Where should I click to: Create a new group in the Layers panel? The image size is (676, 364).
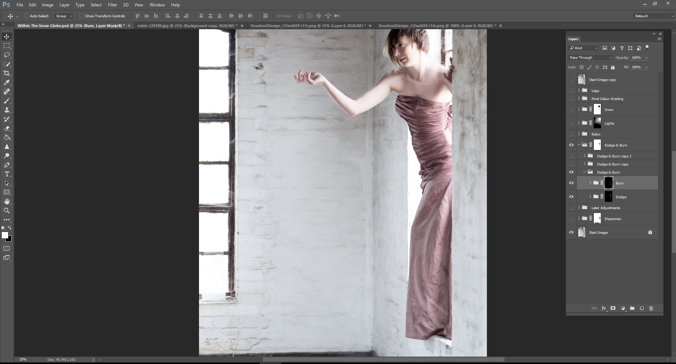pyautogui.click(x=632, y=308)
